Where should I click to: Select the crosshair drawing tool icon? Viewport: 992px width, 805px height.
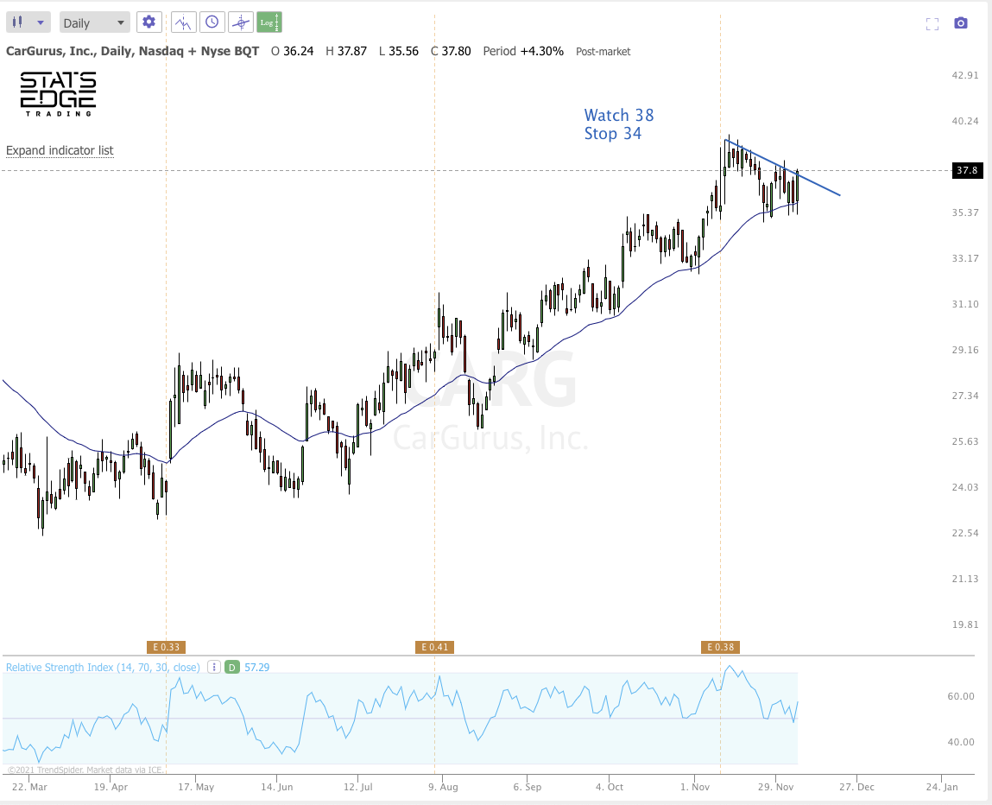pos(240,22)
